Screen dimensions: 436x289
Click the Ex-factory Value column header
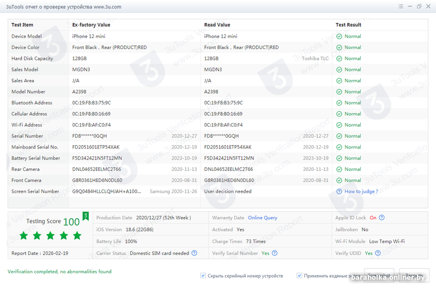91,25
